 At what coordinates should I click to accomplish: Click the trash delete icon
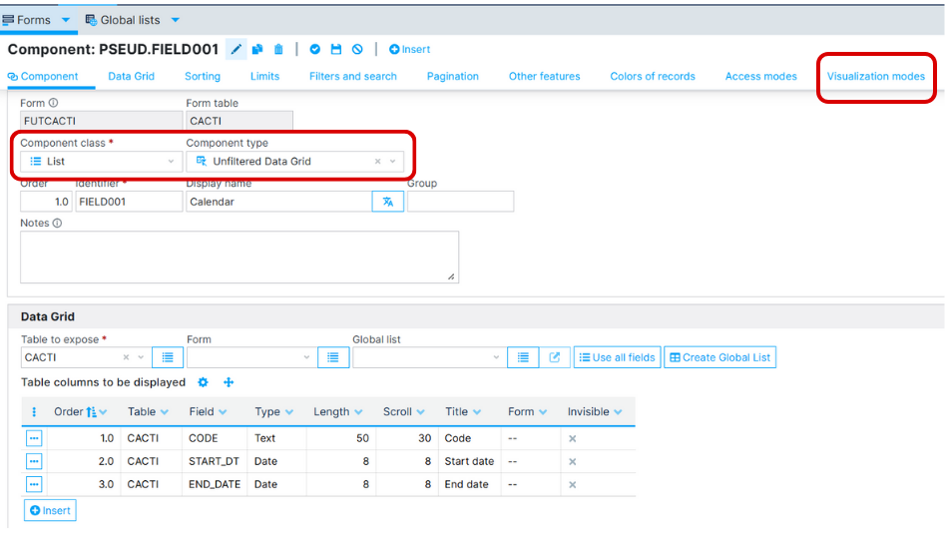(x=278, y=49)
